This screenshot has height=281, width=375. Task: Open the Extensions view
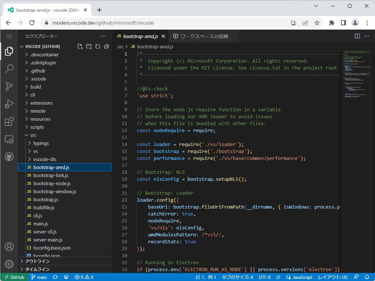(x=9, y=121)
